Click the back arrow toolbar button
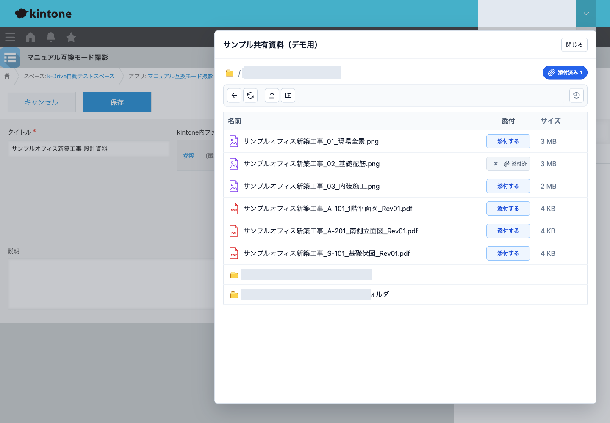 click(234, 96)
